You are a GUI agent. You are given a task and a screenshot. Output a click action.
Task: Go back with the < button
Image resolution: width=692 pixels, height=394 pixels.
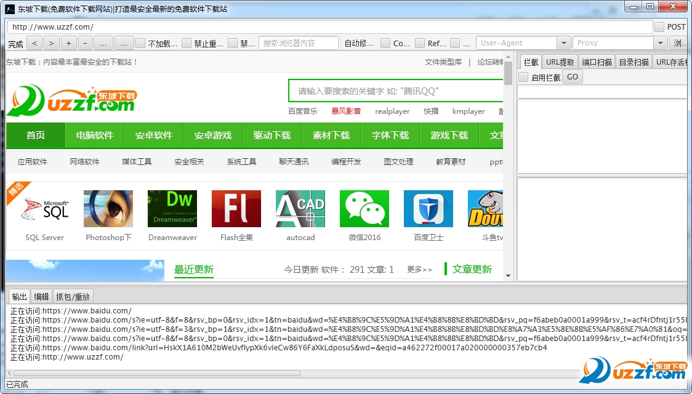pyautogui.click(x=34, y=43)
